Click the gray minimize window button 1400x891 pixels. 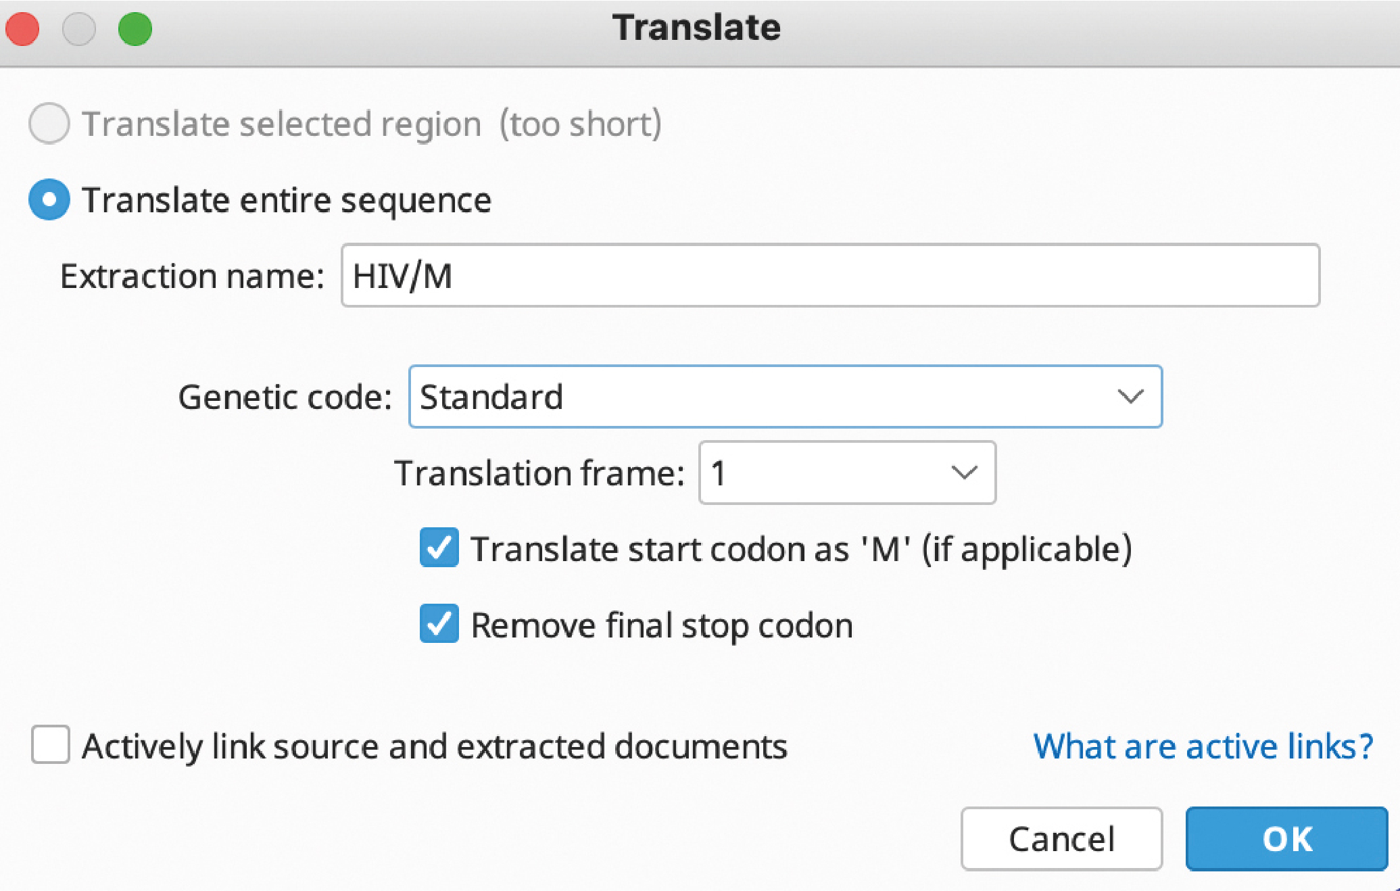79,29
